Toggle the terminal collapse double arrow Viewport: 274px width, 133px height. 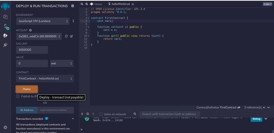[x=82, y=114]
